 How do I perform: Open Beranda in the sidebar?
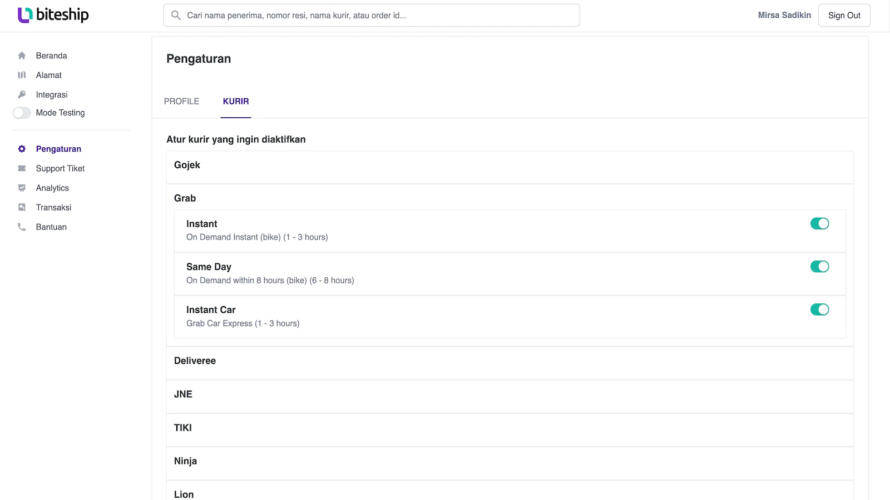(x=51, y=56)
